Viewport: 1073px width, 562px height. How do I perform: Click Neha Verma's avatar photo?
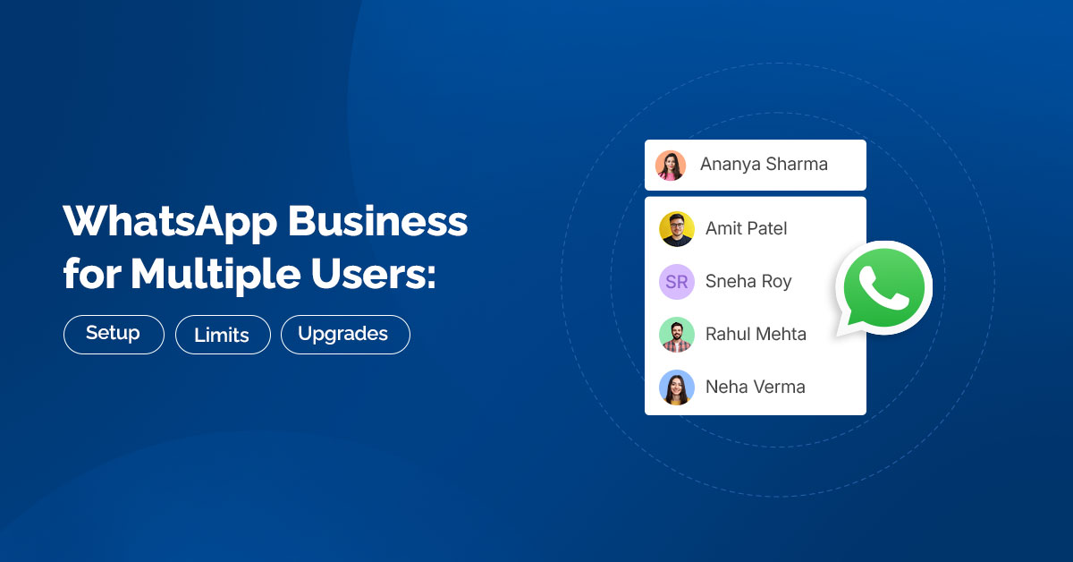677,387
